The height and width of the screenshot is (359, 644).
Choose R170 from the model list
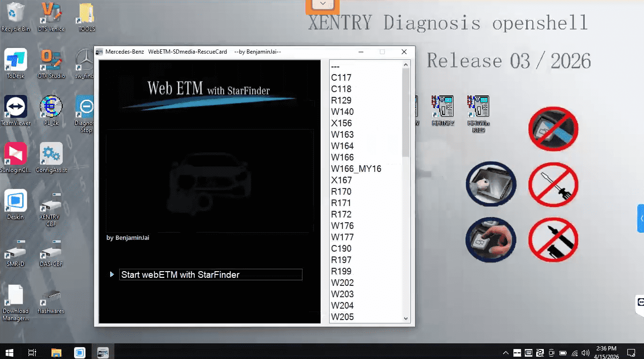click(366, 191)
